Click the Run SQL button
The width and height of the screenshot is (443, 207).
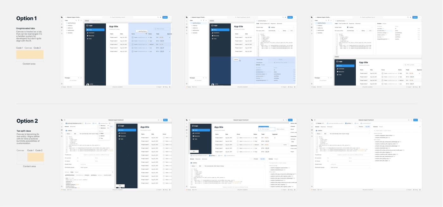(x=367, y=127)
